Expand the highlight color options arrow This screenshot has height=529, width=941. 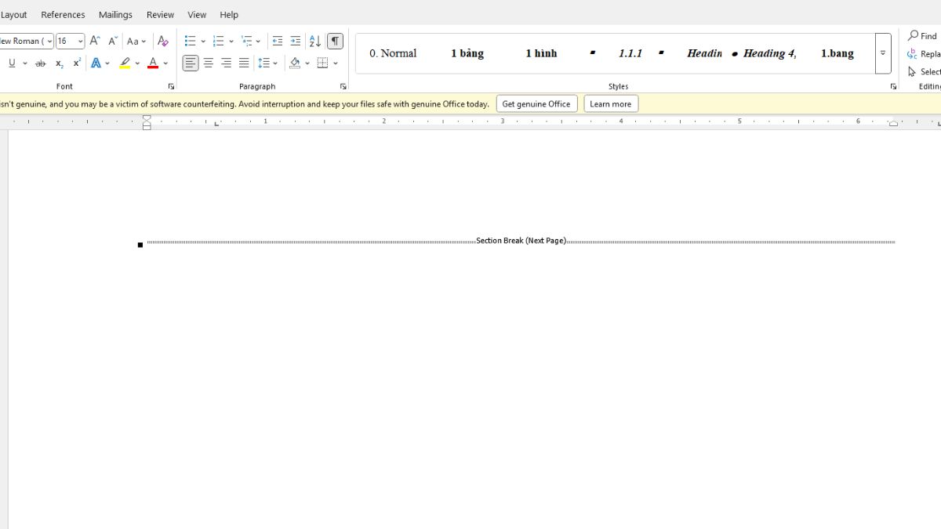coord(137,63)
